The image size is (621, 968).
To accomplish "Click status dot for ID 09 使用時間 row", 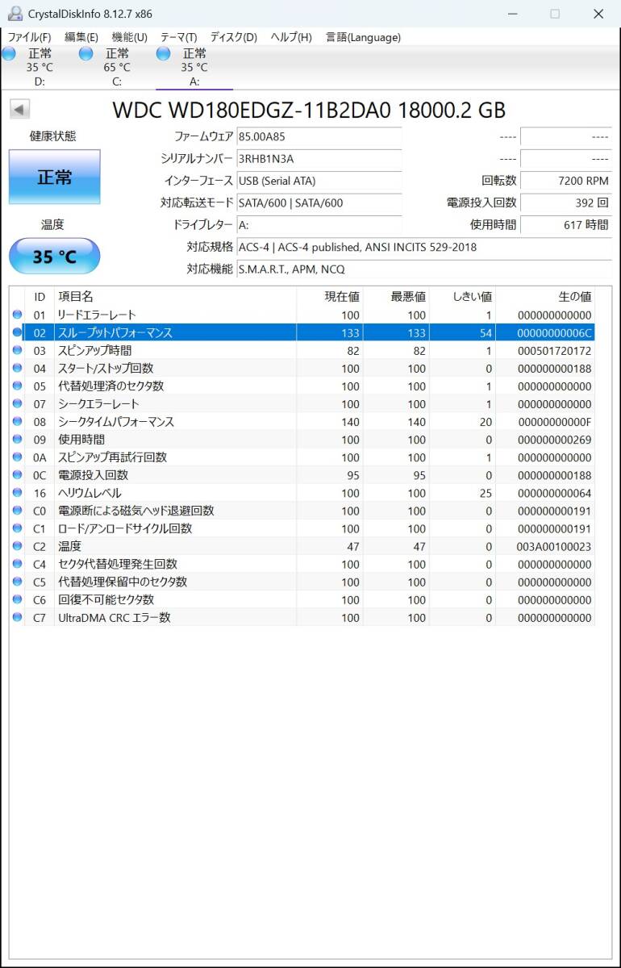I will pyautogui.click(x=17, y=439).
